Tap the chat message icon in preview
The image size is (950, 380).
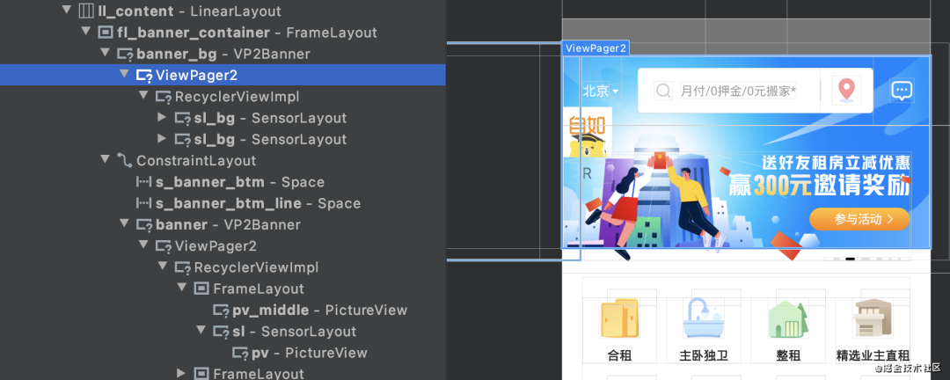[902, 91]
